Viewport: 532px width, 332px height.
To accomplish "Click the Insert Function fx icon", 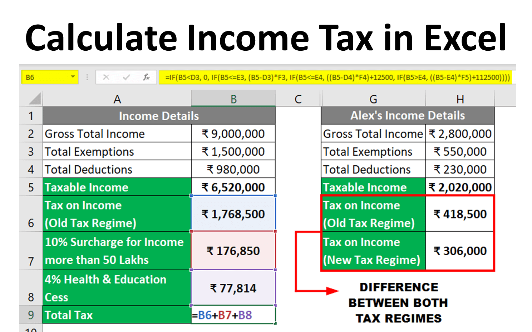I will 147,77.
